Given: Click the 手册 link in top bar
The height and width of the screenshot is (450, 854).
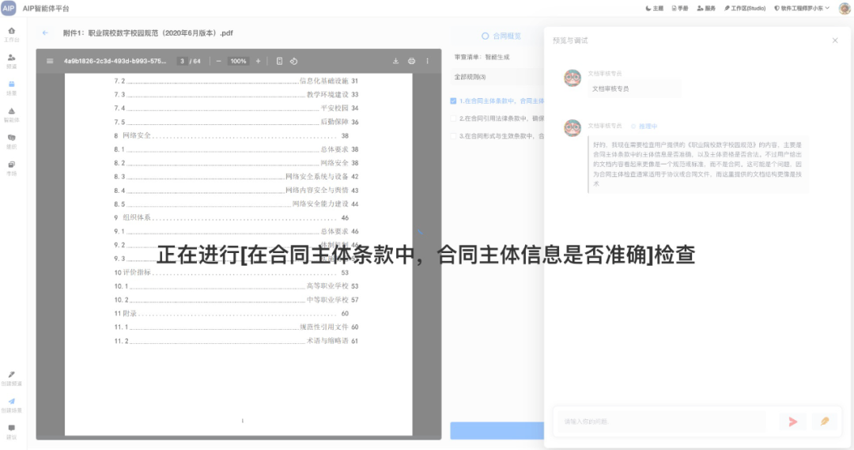Looking at the screenshot, I should click(679, 8).
